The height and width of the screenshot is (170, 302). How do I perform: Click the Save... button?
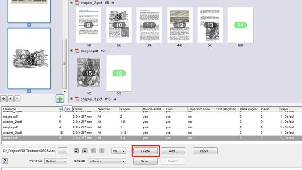145,161
